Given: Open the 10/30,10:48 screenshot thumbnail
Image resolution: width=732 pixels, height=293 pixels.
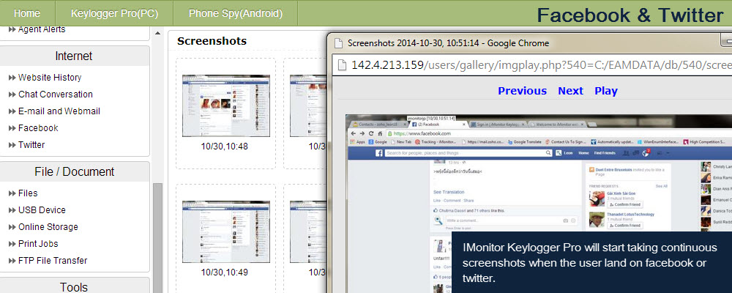Looking at the screenshot, I should (226, 105).
